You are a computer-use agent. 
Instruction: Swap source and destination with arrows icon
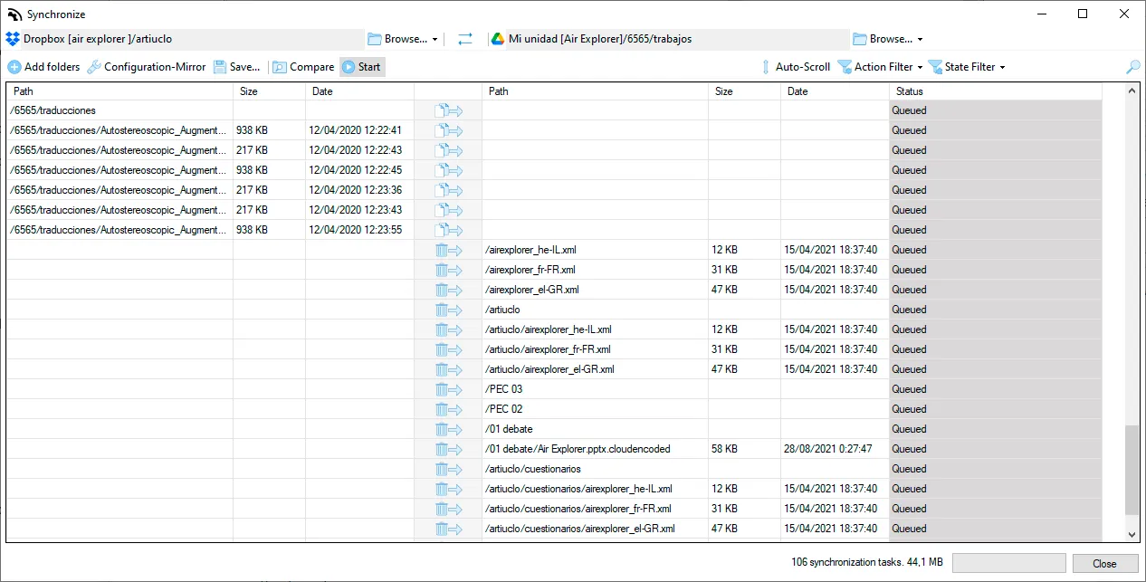(465, 39)
